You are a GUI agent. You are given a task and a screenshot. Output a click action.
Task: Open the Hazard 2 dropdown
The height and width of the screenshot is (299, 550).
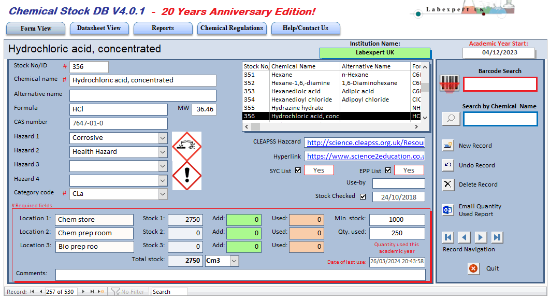coord(163,152)
